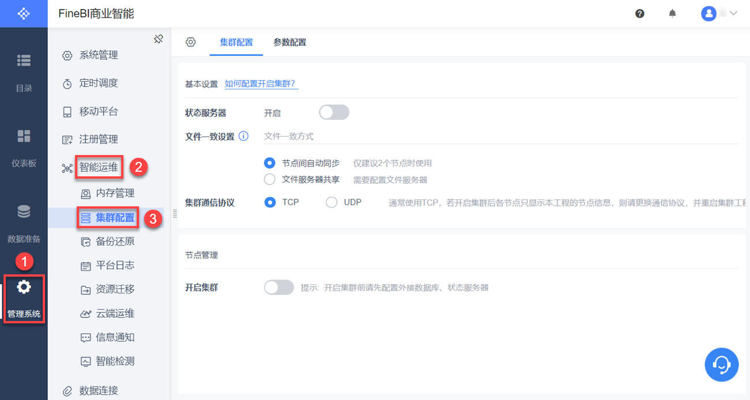Select the UDP protocol option
The width and height of the screenshot is (750, 400).
(332, 202)
